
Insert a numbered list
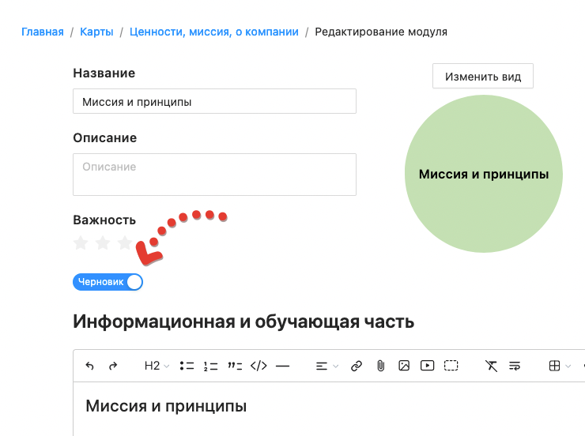coord(210,366)
